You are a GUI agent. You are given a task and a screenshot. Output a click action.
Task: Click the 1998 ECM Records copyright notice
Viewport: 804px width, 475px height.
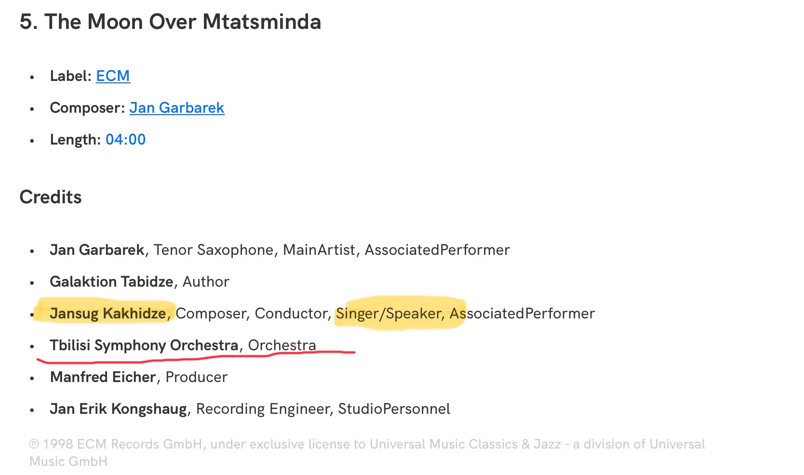pos(367,452)
